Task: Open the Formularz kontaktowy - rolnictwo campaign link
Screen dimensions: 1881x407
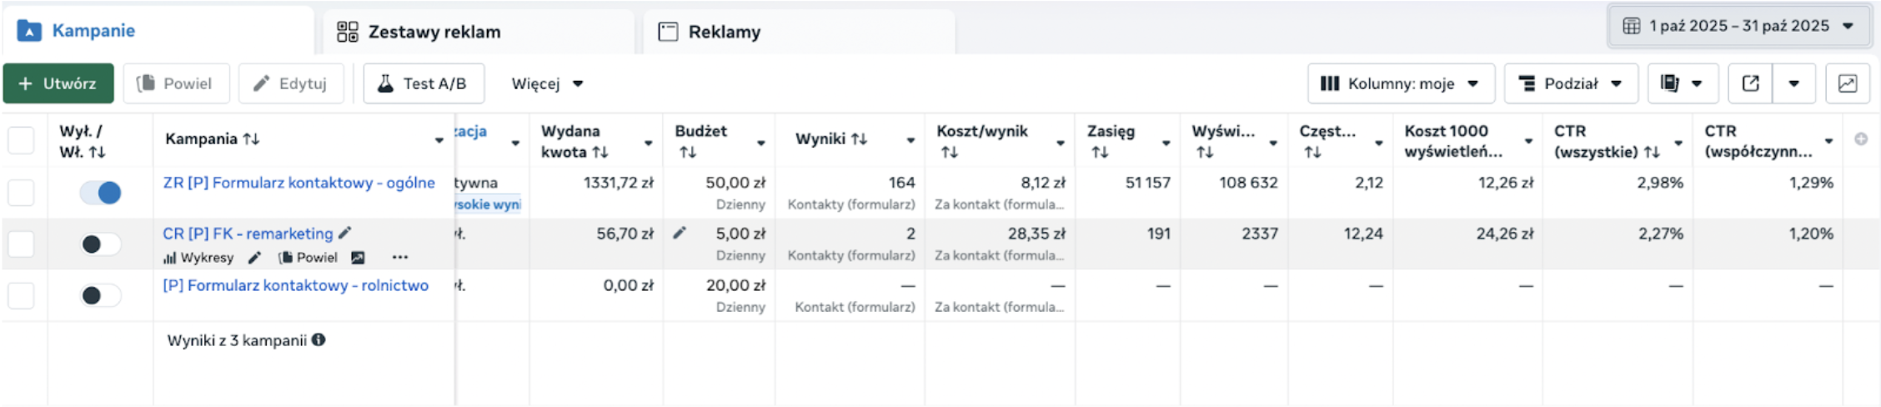Action: click(295, 285)
